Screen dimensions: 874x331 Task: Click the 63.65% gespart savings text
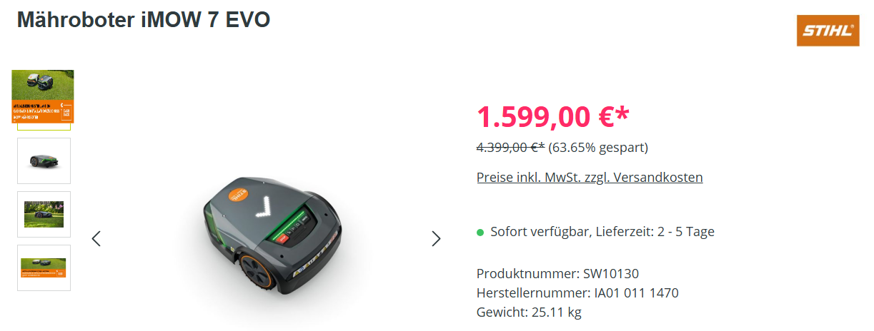[x=598, y=148]
